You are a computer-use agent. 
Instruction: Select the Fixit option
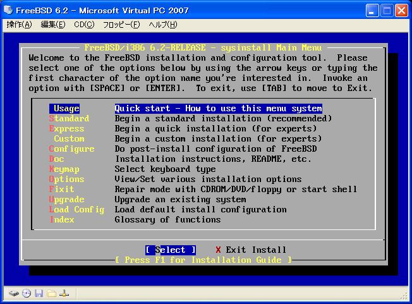(x=62, y=189)
